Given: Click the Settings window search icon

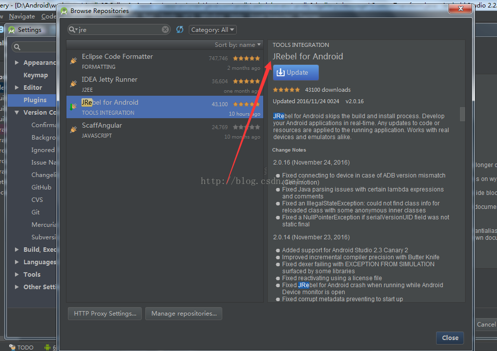Looking at the screenshot, I should [17, 47].
